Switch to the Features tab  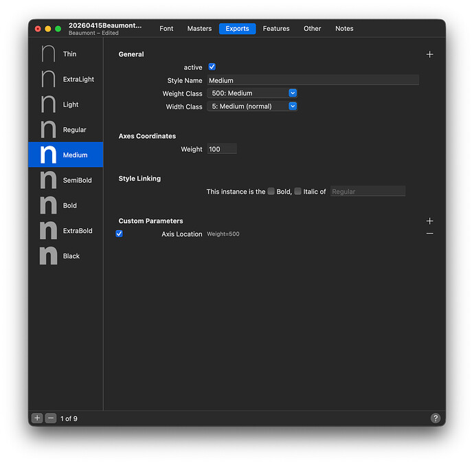(276, 29)
